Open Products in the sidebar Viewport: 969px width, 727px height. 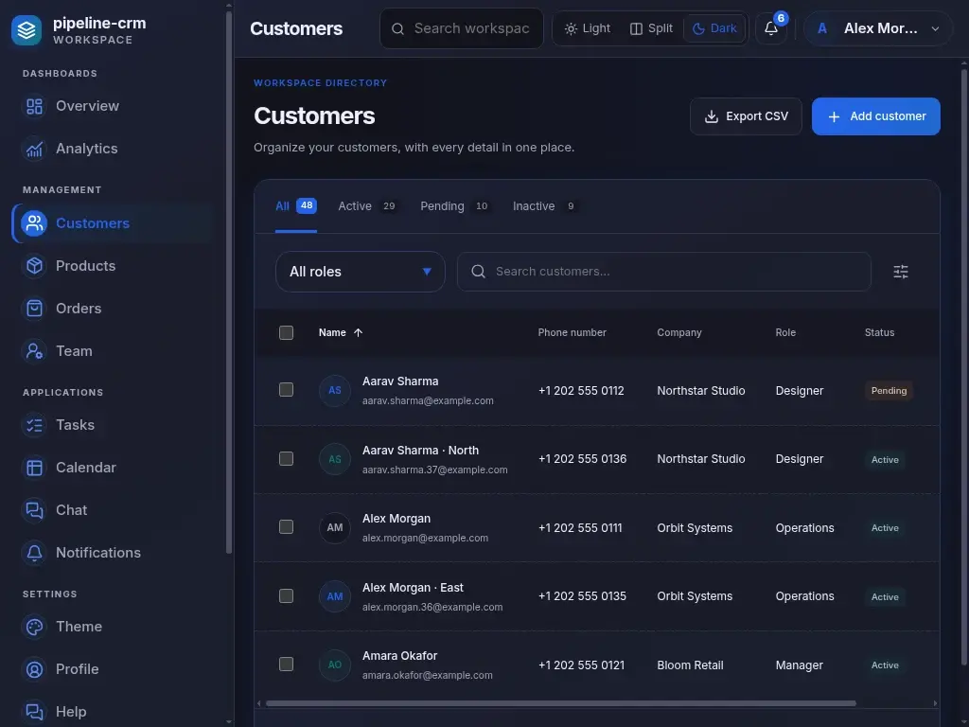tap(113, 266)
